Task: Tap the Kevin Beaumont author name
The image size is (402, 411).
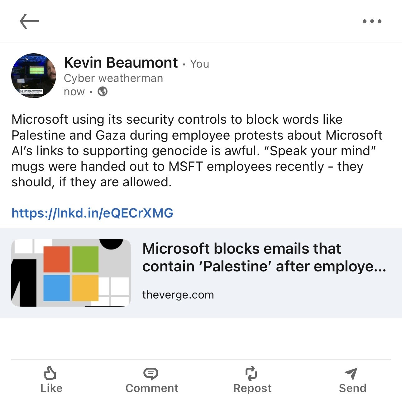Action: [x=121, y=63]
